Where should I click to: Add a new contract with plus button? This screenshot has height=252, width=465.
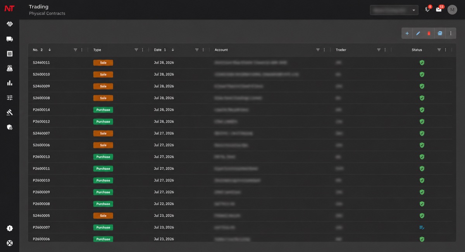tap(407, 33)
